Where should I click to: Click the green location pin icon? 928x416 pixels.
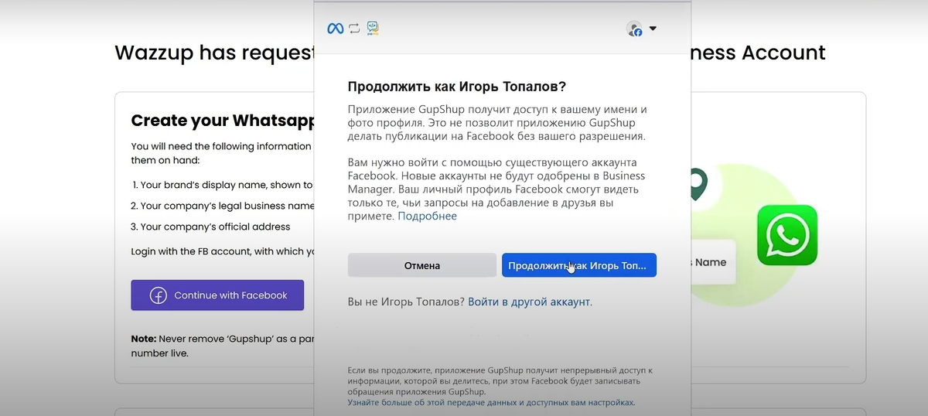[x=698, y=186]
